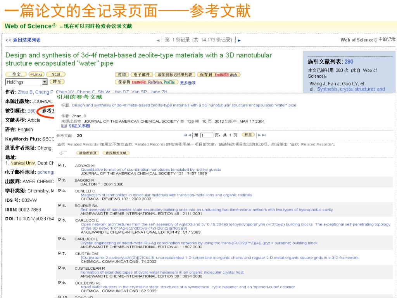Open author Zhao B link
The height and width of the screenshot is (298, 397).
click(x=25, y=92)
